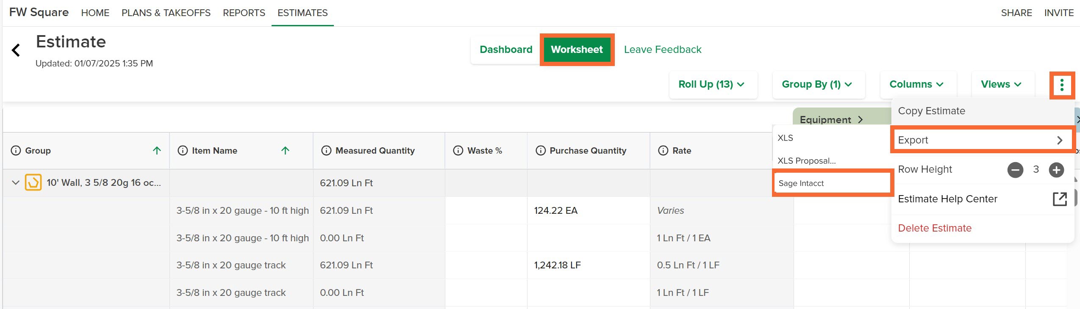The image size is (1080, 309).
Task: Open the Roll Up (13) dropdown
Action: [x=713, y=85]
